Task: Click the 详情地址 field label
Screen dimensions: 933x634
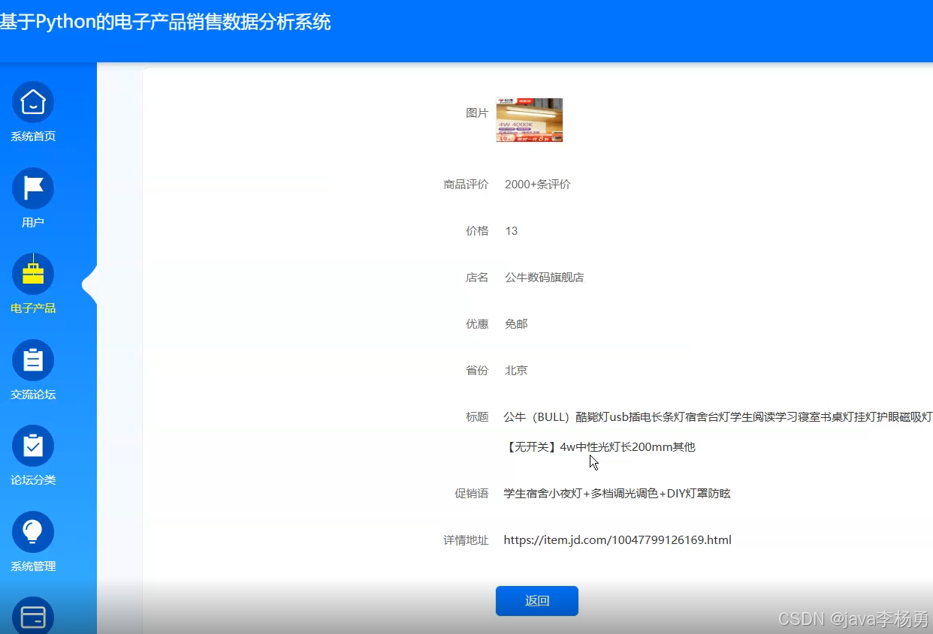Action: (x=466, y=540)
